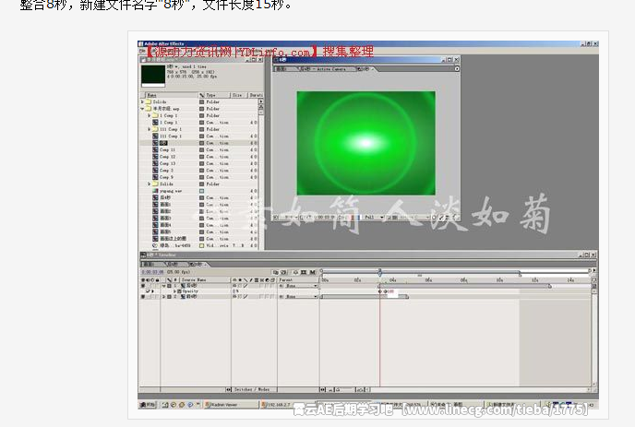
Task: Expand the top Solids folder in Project panel
Action: [142, 102]
